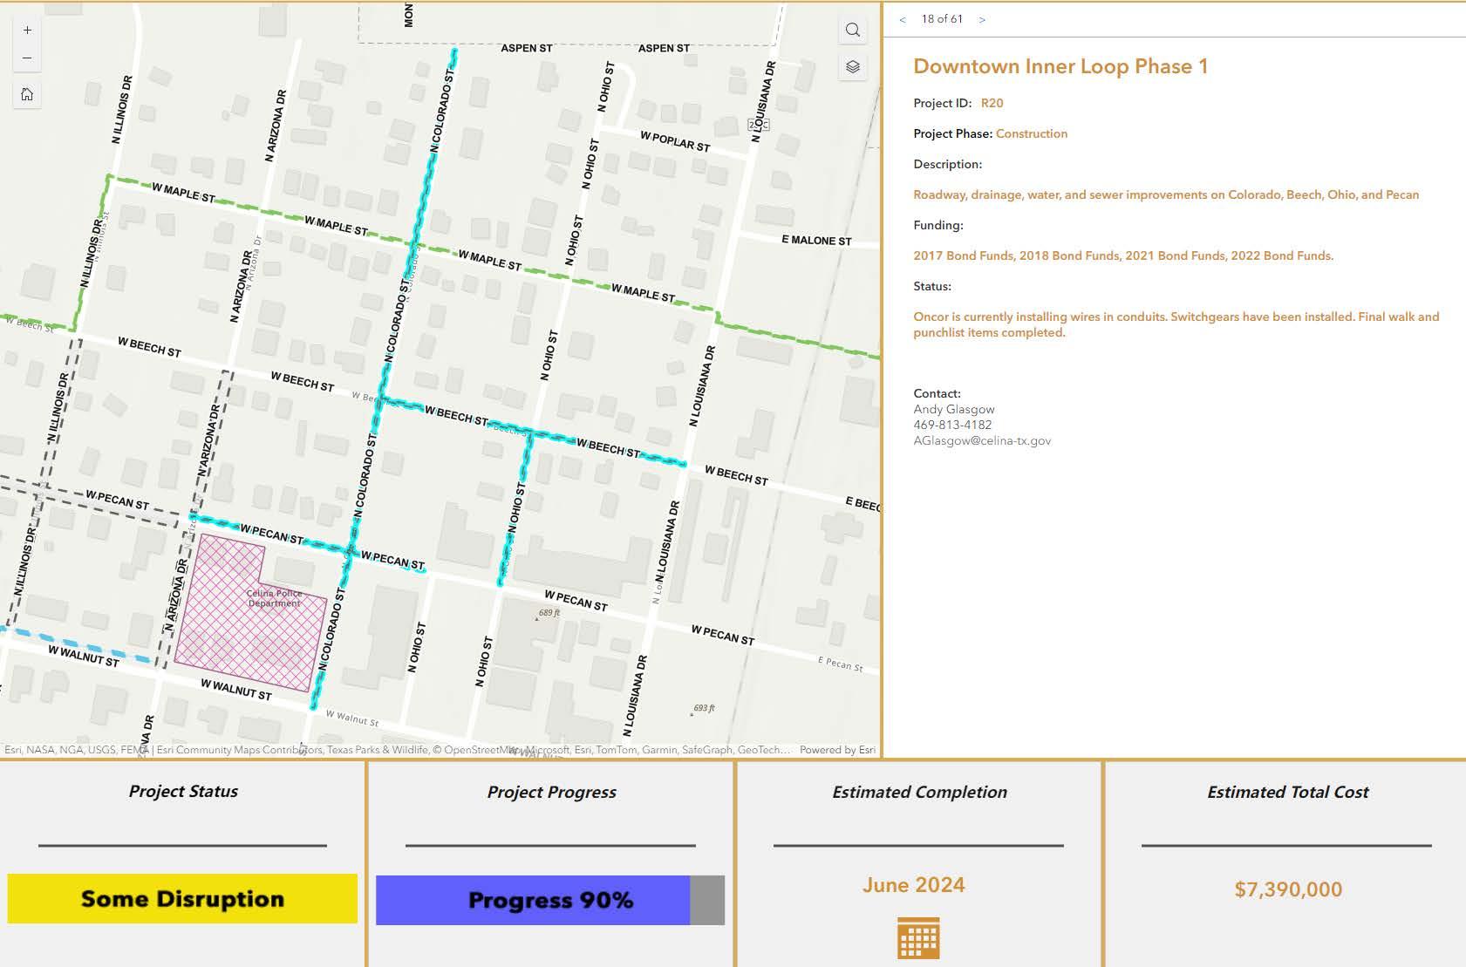
Task: Click the calendar icon under June 2024
Action: click(x=918, y=938)
